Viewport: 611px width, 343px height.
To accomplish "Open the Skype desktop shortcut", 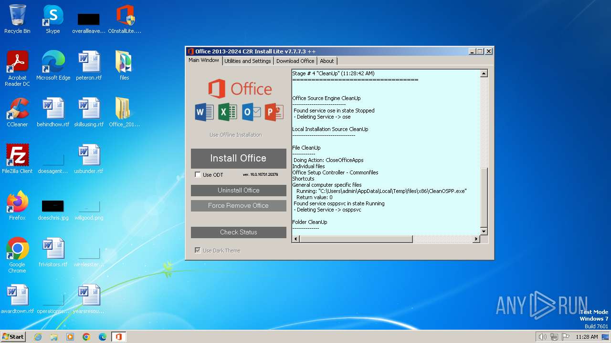I will (53, 19).
